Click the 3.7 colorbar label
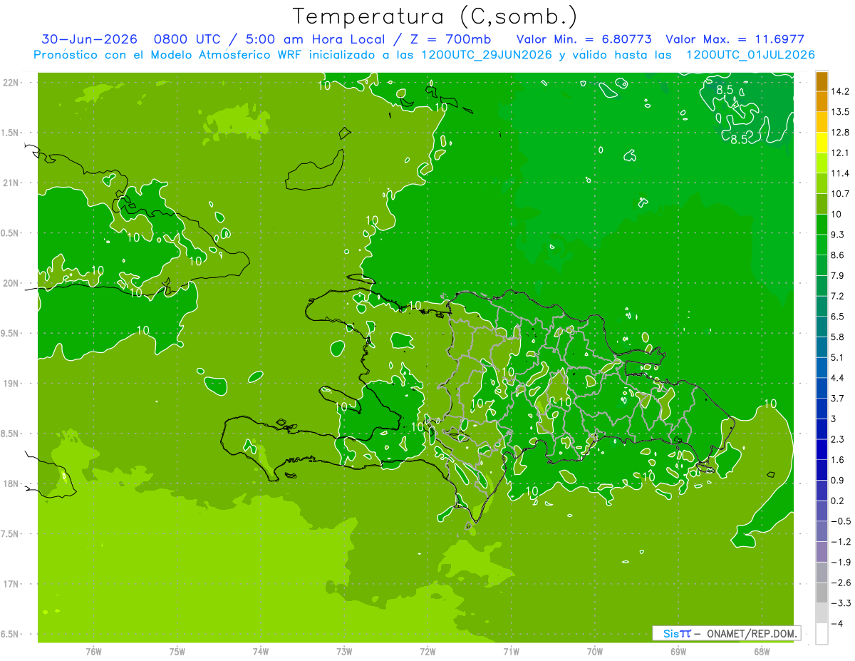The width and height of the screenshot is (855, 661). click(x=838, y=398)
